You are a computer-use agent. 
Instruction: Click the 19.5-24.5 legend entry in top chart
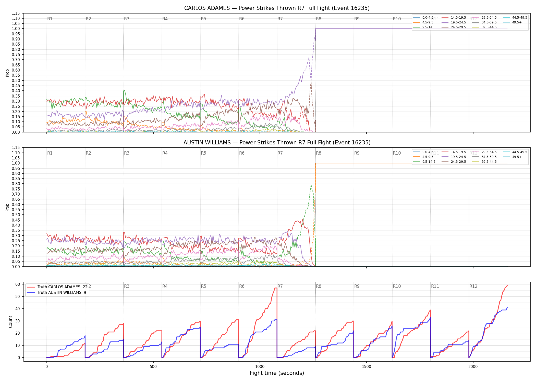point(454,22)
